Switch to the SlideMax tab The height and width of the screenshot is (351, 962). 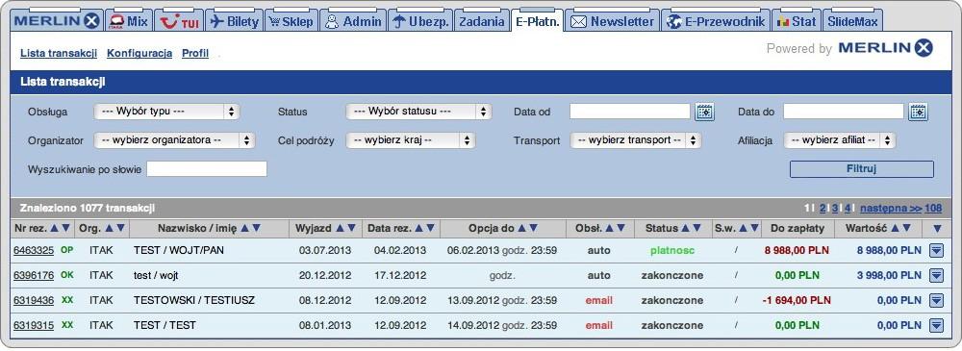tap(852, 21)
